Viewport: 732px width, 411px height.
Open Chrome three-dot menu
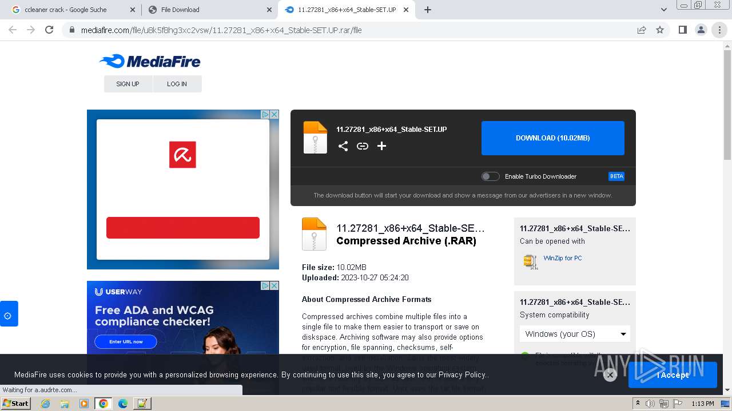[x=719, y=30]
